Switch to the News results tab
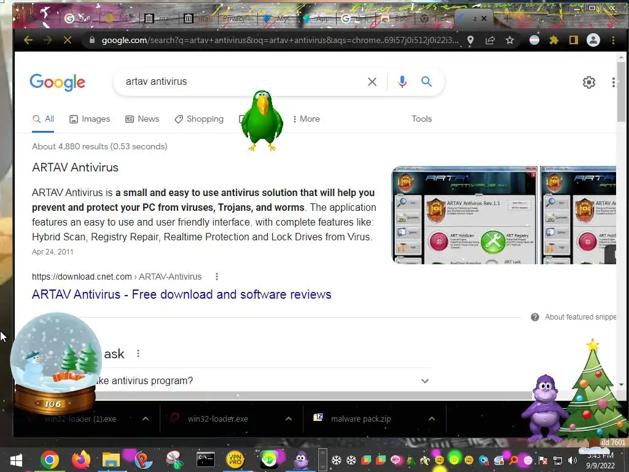629x472 pixels. (x=143, y=119)
